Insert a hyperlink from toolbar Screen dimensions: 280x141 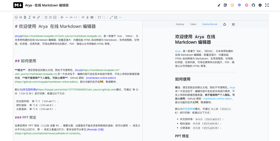point(38,17)
